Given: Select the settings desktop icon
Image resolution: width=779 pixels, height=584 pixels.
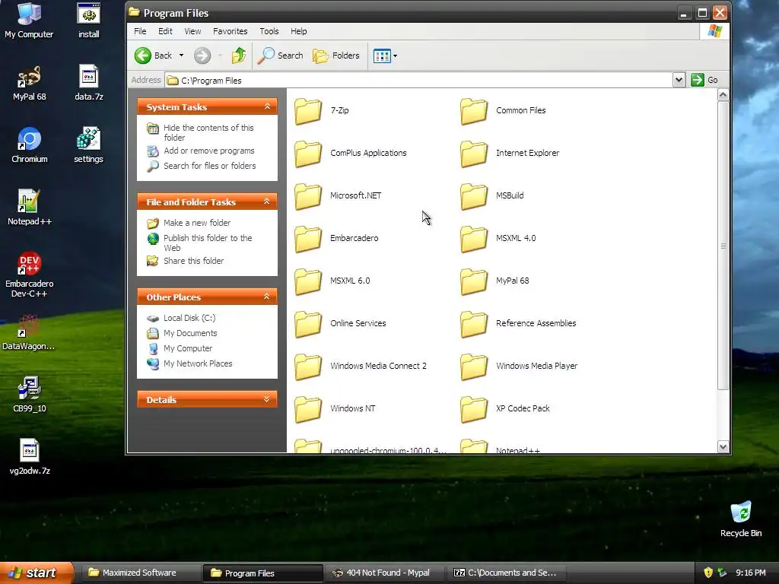Looking at the screenshot, I should coord(88,145).
